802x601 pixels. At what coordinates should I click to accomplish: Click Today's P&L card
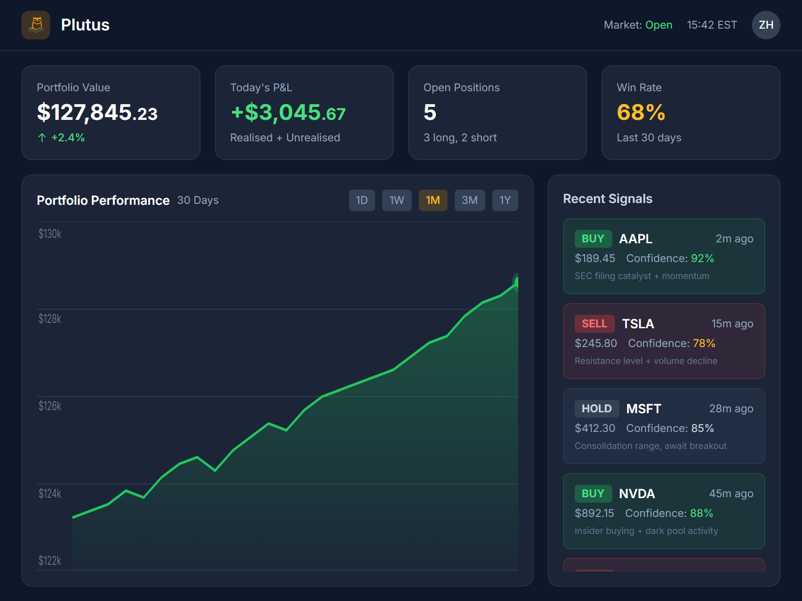click(304, 113)
